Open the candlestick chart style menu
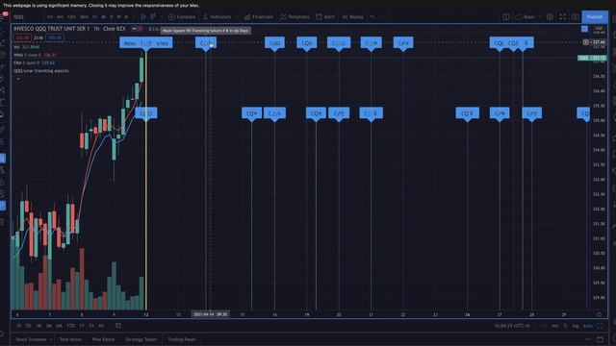The width and height of the screenshot is (616, 346). click(x=143, y=17)
